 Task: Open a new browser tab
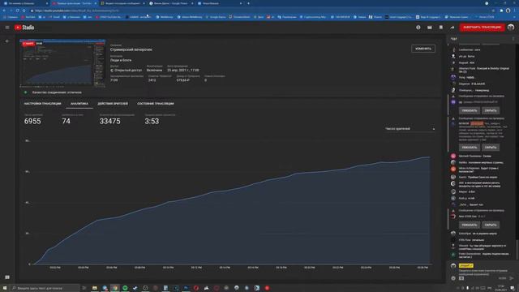tap(249, 3)
